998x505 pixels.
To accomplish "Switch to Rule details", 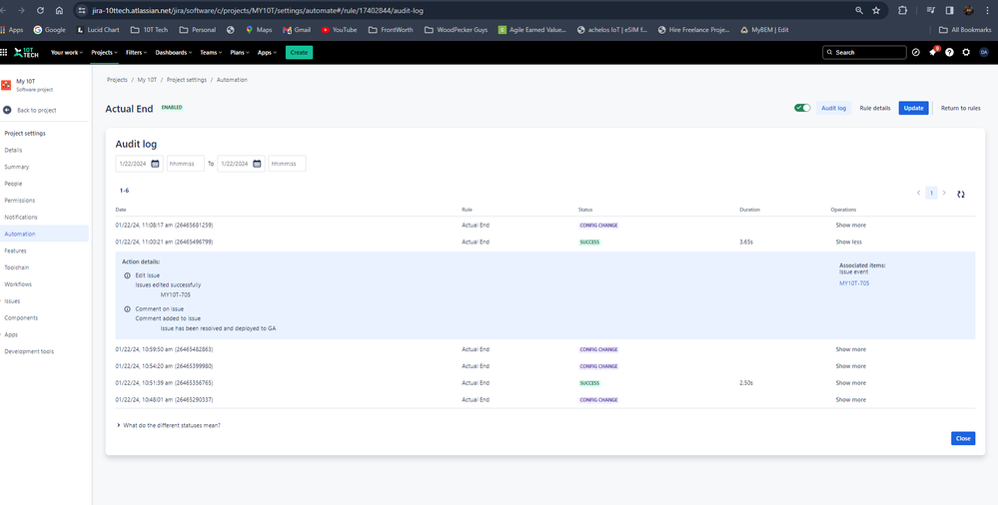I will [874, 108].
